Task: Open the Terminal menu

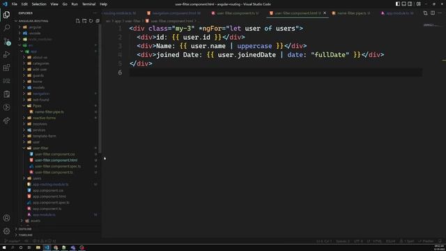Action: point(89,4)
